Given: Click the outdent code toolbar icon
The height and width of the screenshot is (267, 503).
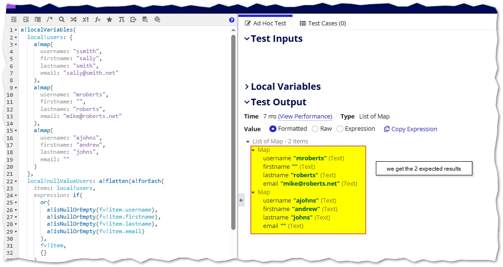Looking at the screenshot, I should (14, 20).
